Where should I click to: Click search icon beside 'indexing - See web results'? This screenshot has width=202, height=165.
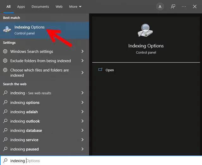5,93
